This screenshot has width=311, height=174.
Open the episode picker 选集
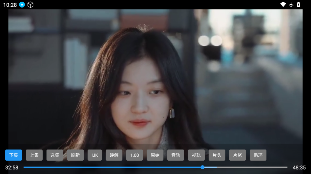55,155
